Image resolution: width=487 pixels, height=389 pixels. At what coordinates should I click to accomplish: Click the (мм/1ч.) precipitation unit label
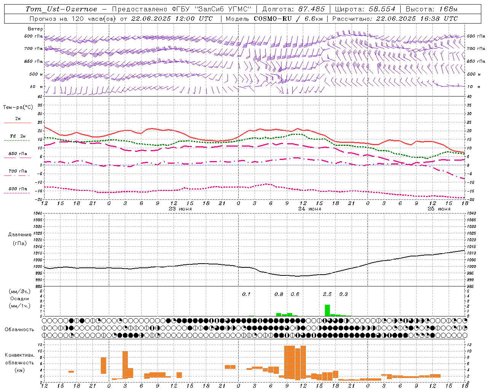click(x=19, y=306)
